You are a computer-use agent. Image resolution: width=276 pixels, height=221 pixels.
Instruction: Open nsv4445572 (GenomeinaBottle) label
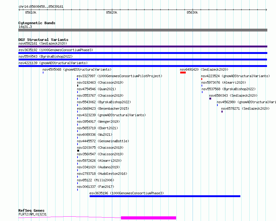(x=103, y=141)
